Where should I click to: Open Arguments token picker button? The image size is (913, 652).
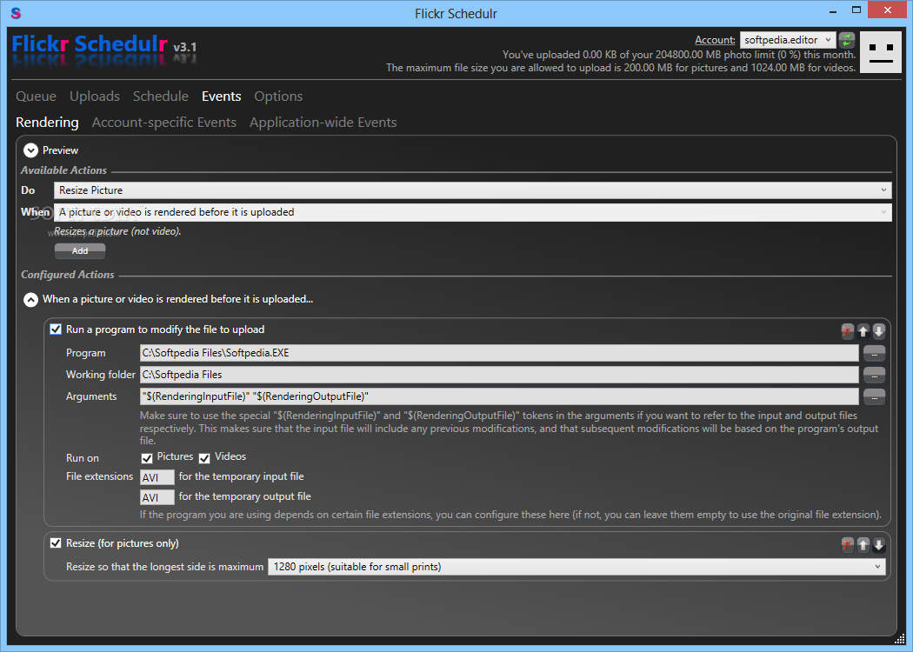(x=874, y=396)
